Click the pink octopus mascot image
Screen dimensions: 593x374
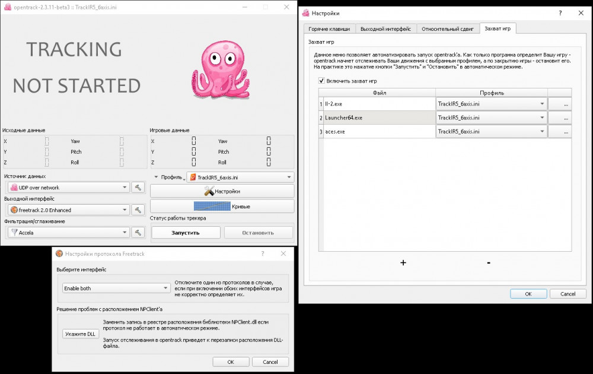(221, 69)
